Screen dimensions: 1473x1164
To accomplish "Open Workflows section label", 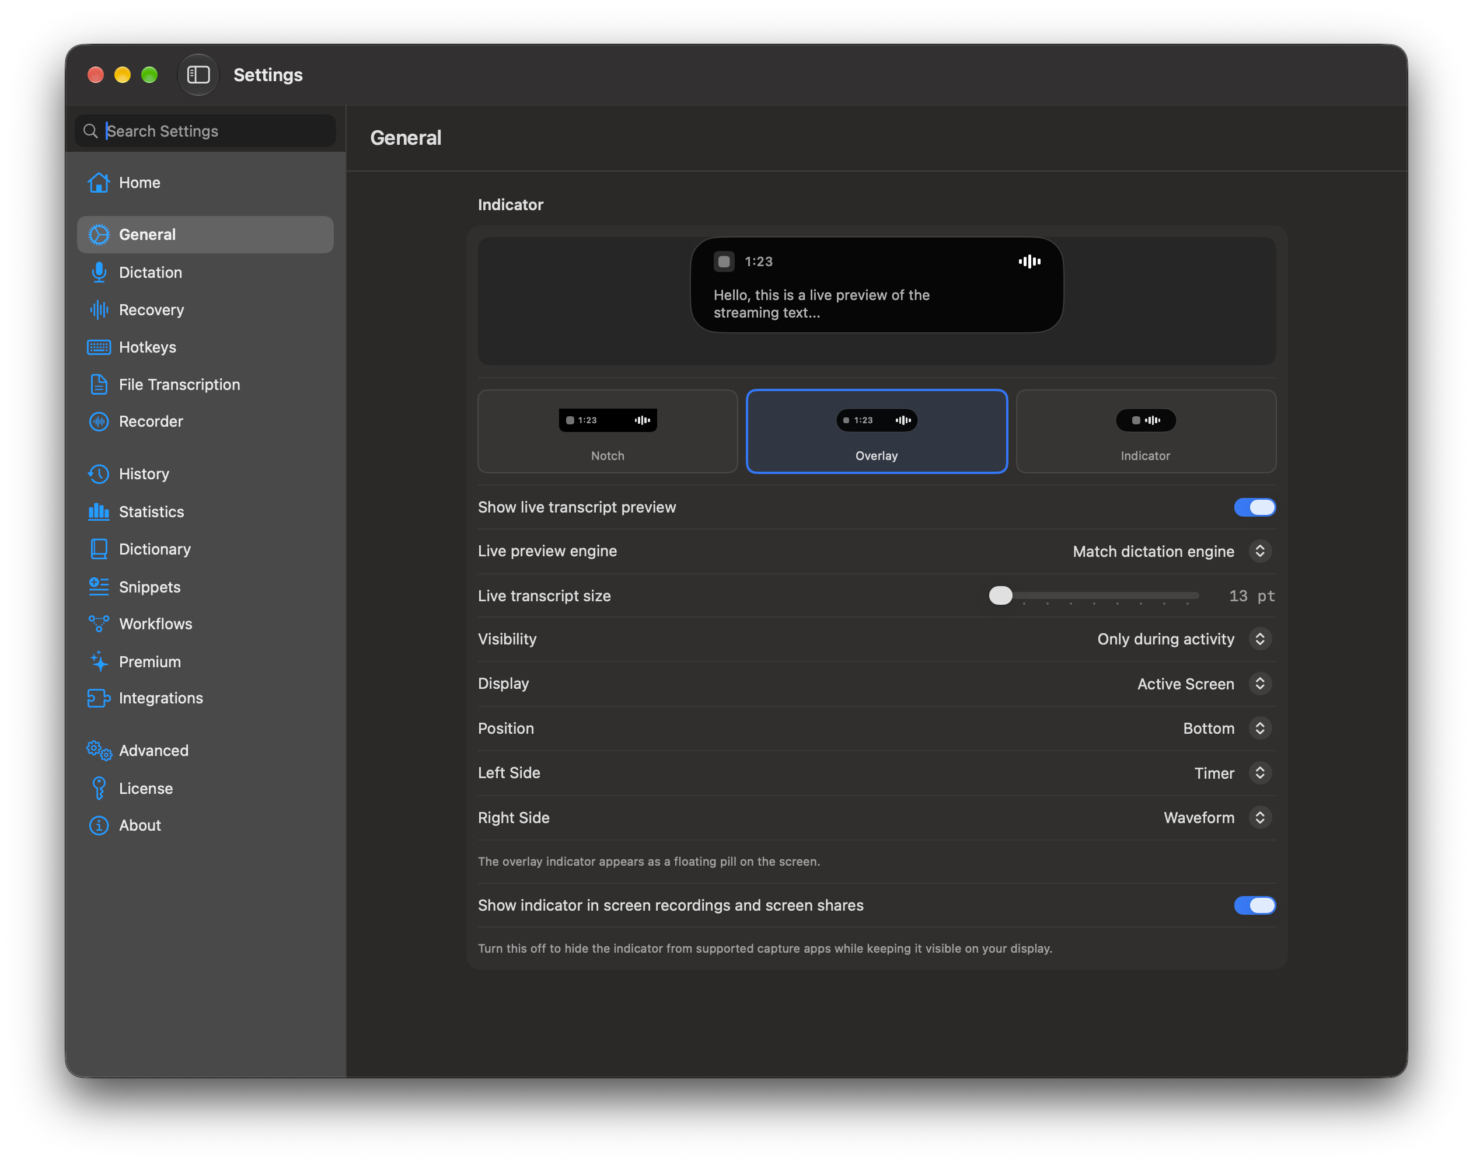I will pyautogui.click(x=155, y=623).
